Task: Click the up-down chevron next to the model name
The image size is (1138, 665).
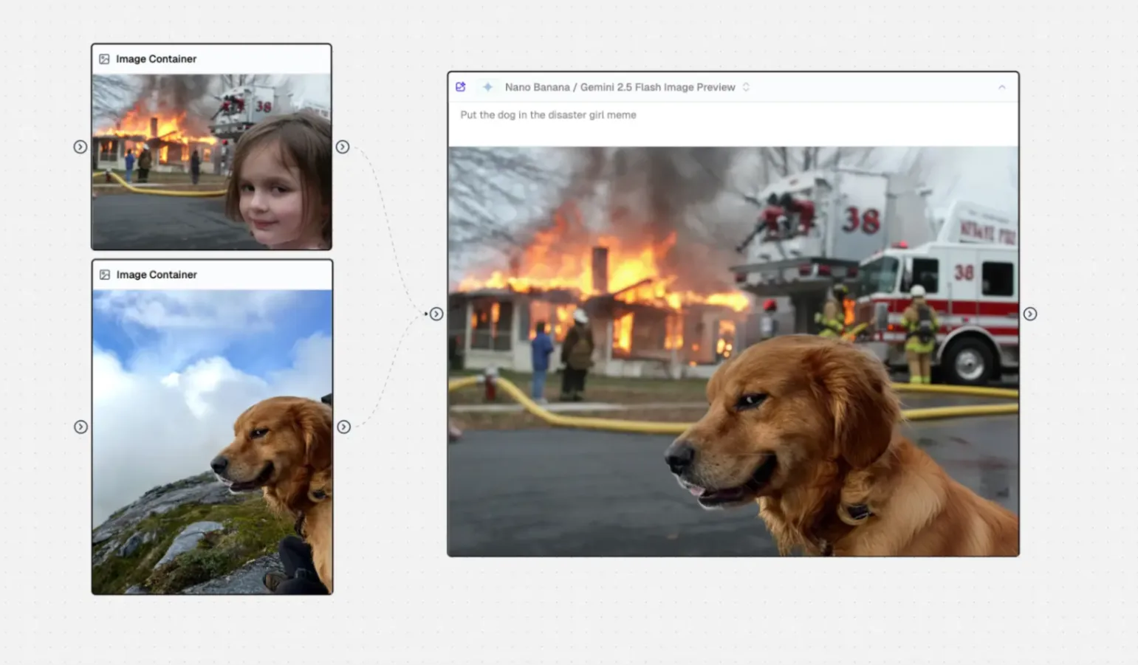Action: [x=746, y=87]
